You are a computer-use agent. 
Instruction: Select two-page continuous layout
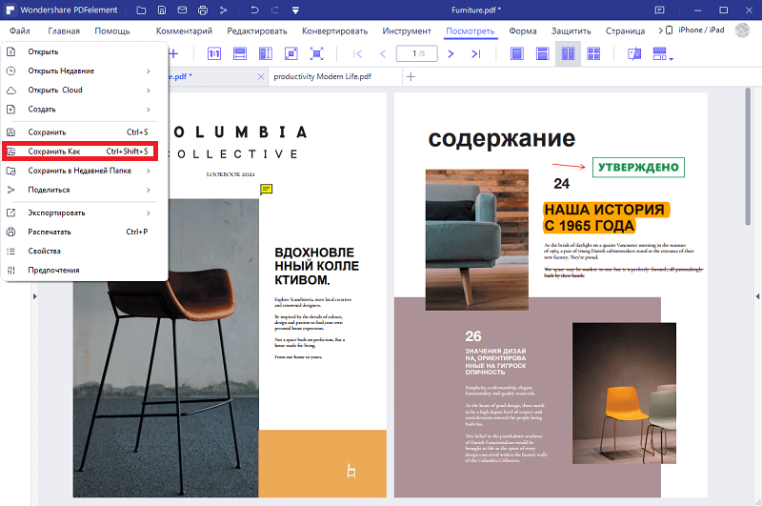pos(593,53)
